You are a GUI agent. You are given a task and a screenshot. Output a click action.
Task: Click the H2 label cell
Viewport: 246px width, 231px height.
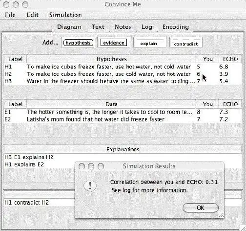click(x=8, y=74)
